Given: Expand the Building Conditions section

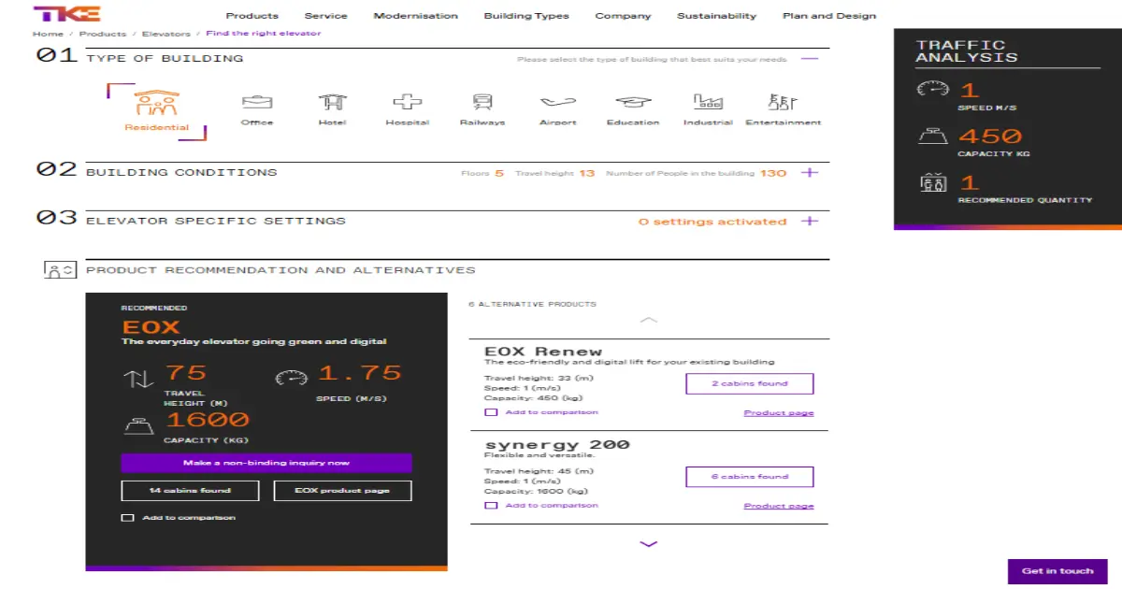Looking at the screenshot, I should click(810, 173).
